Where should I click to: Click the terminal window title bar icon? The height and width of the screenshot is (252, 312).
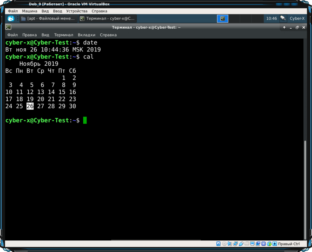[x=8, y=27]
